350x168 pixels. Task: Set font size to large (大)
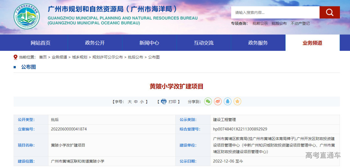130,102
